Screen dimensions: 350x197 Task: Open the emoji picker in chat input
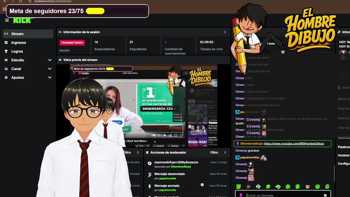[x=325, y=195]
